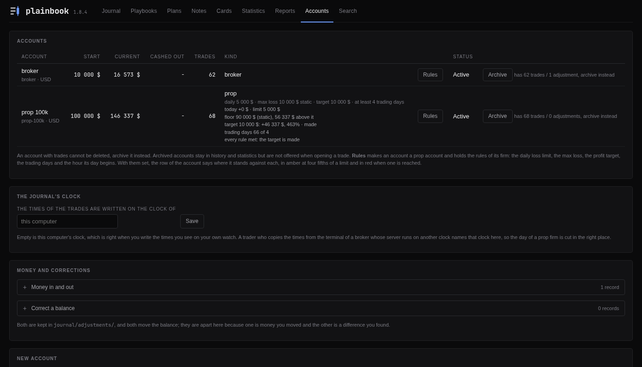This screenshot has width=642, height=367.
Task: Navigate to the Cards tab
Action: (224, 11)
